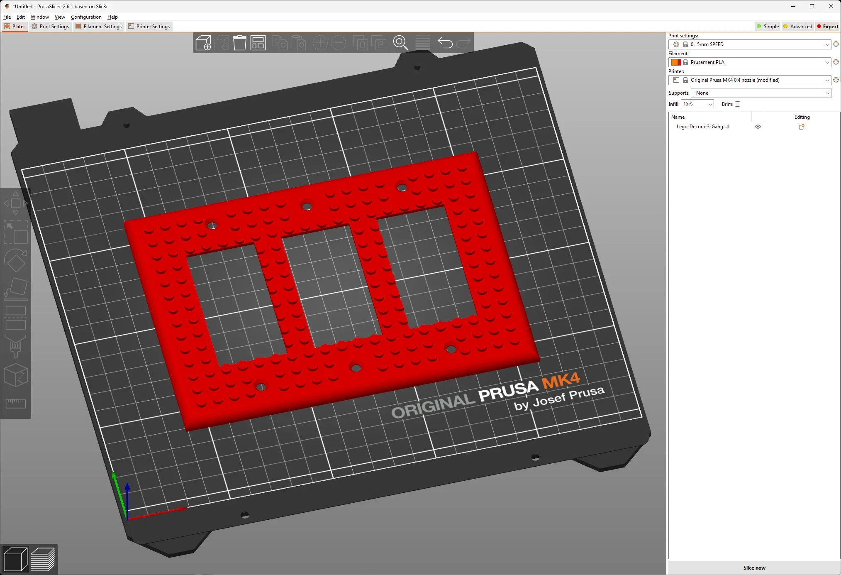The image size is (841, 575).
Task: Click the orange filament color swatch
Action: tap(676, 62)
